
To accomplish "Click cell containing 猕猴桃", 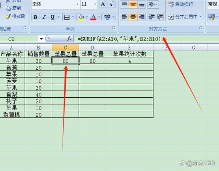I will click(12, 115).
